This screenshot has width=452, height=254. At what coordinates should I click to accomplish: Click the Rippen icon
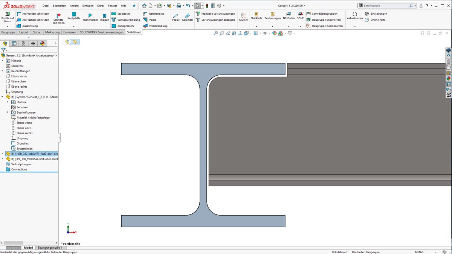(105, 15)
